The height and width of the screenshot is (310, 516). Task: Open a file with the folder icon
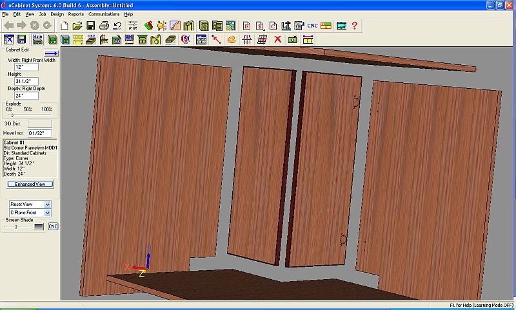pos(77,26)
